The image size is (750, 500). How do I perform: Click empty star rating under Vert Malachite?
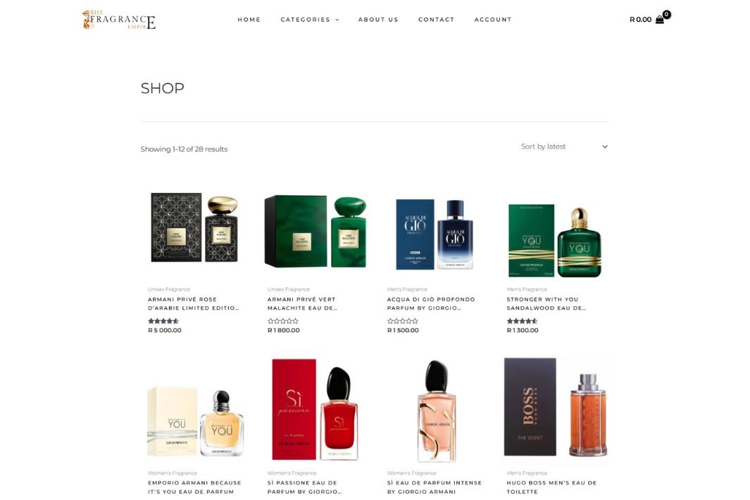[282, 321]
